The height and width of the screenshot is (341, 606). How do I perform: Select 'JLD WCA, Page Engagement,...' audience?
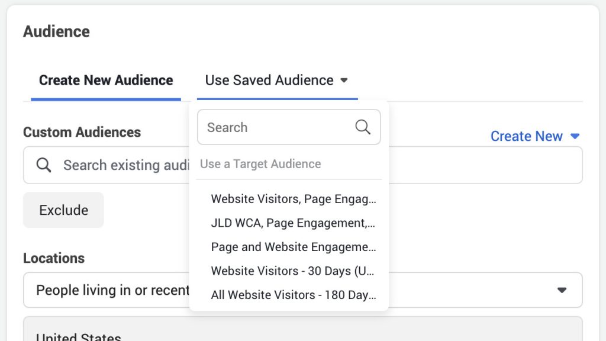click(x=294, y=223)
